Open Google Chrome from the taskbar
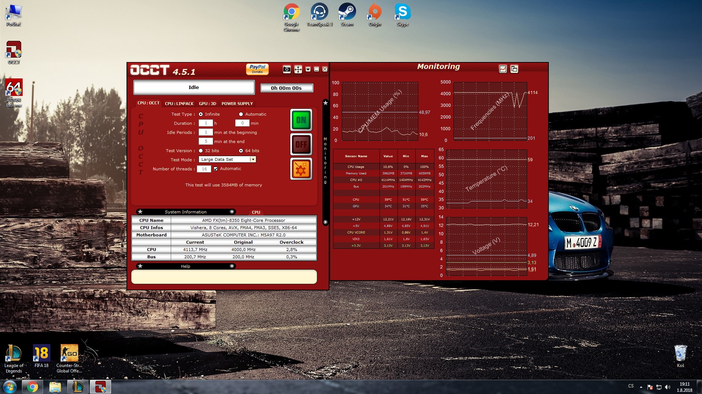 32,387
